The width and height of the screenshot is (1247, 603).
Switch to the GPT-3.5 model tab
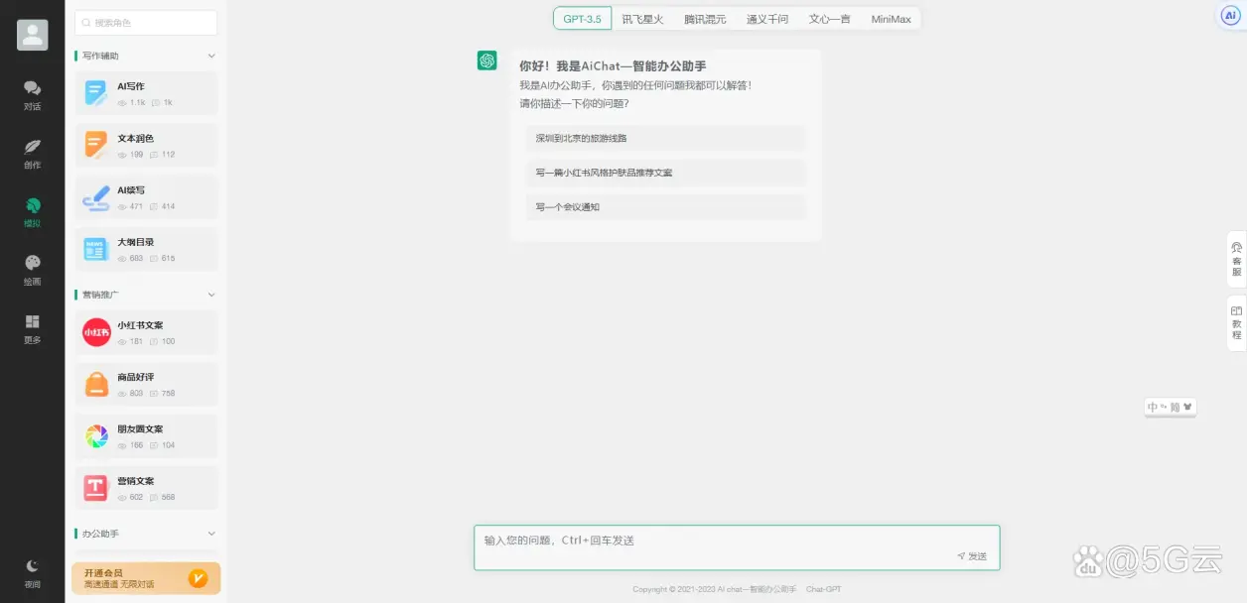582,19
